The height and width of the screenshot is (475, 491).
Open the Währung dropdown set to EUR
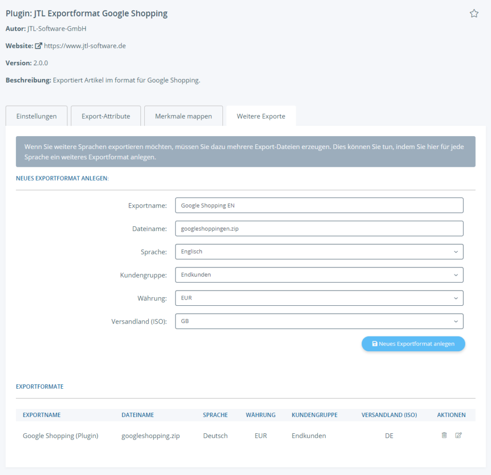319,298
